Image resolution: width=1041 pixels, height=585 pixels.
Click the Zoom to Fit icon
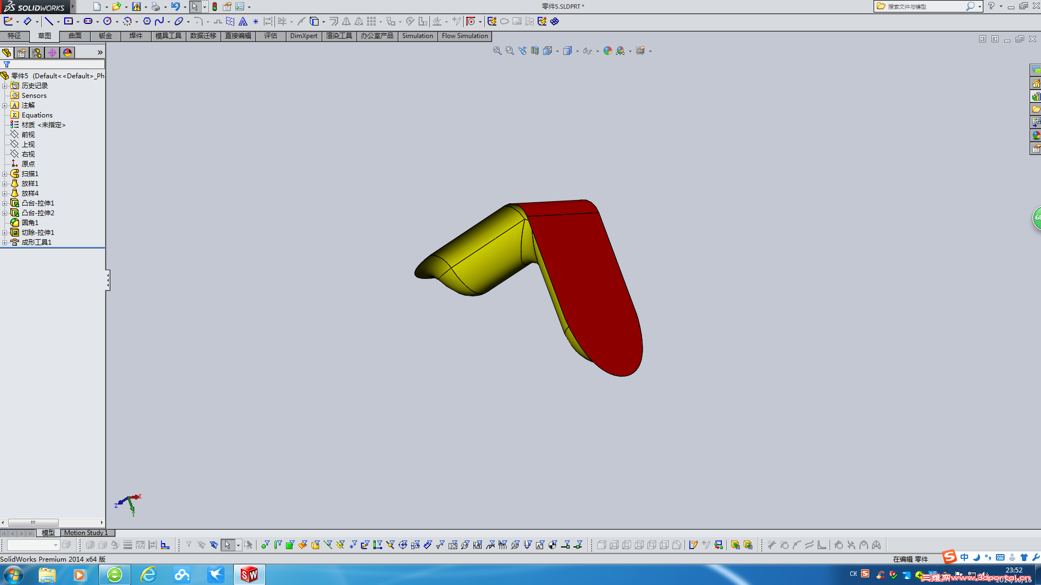(497, 51)
